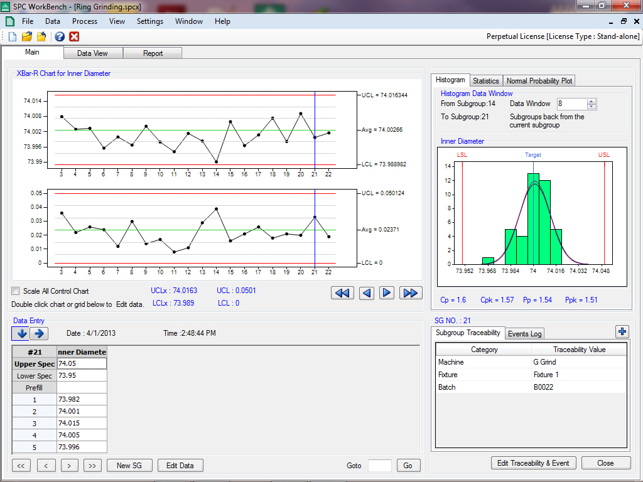This screenshot has width=643, height=482.
Task: Select sample 2 value 74.001
Action: (82, 411)
